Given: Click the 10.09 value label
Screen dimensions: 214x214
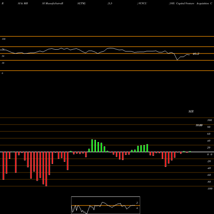Looking at the screenshot, I should tap(199, 125).
